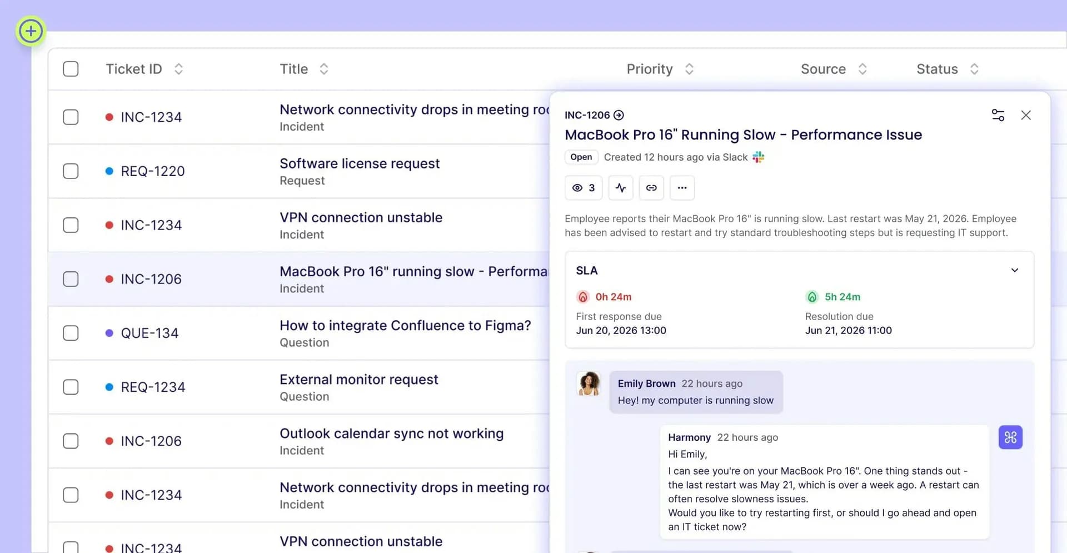Tick the QUE-134 row checkbox

point(71,333)
